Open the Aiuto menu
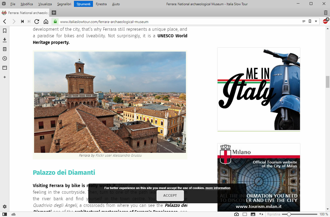 pos(116,4)
